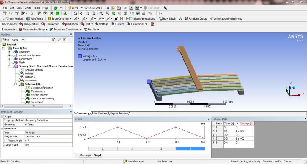Viewport: 307px width, 164px height.
Task: Click the green checkmark update icon
Action: 56,8
